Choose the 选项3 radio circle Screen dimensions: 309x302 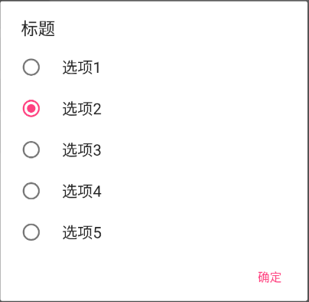pos(31,149)
